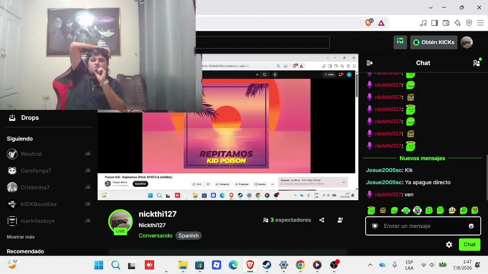Open the emoji picker in message box
Viewport: 488px width, 274px height.
click(x=471, y=226)
